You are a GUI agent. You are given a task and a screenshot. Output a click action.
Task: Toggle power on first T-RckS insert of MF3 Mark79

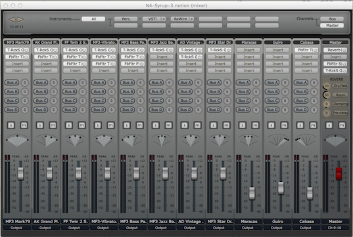click(x=26, y=50)
